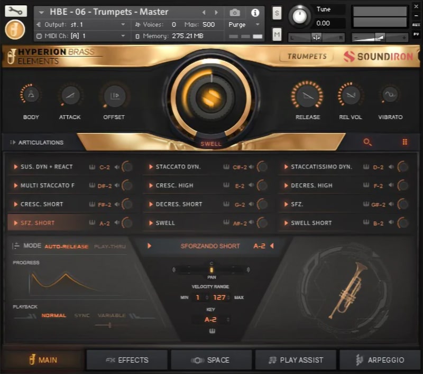The width and height of the screenshot is (423, 374).
Task: Mute the SFZ. articulation speaker icon
Action: [391, 204]
